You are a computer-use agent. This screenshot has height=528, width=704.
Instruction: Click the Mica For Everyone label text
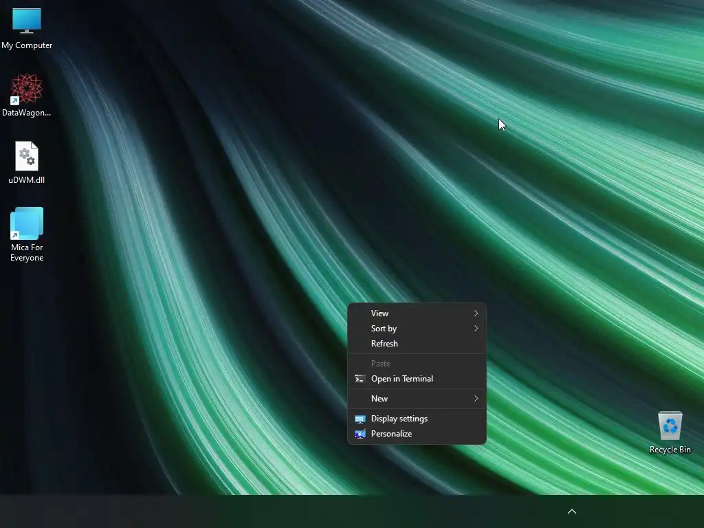(x=27, y=253)
